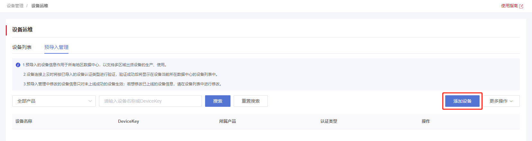Open the external link icon beside 使用指南
Screen dimensions: 532x141
click(x=521, y=6)
